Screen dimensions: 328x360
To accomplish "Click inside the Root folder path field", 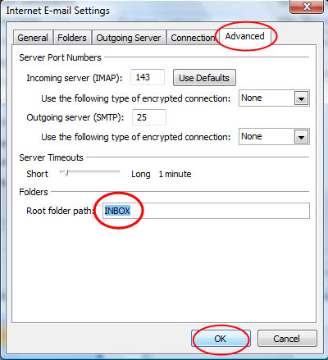I will pyautogui.click(x=206, y=211).
